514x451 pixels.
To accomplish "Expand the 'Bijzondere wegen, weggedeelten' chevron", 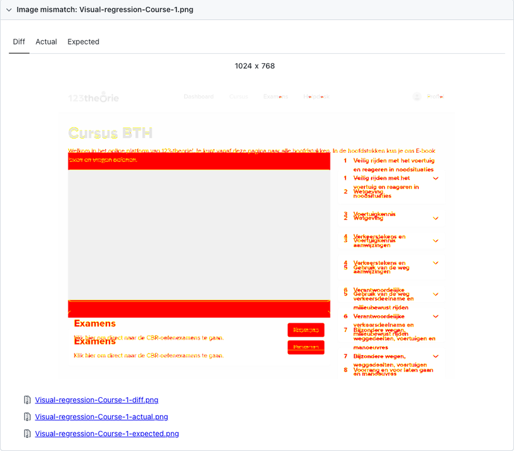I will [x=436, y=356].
